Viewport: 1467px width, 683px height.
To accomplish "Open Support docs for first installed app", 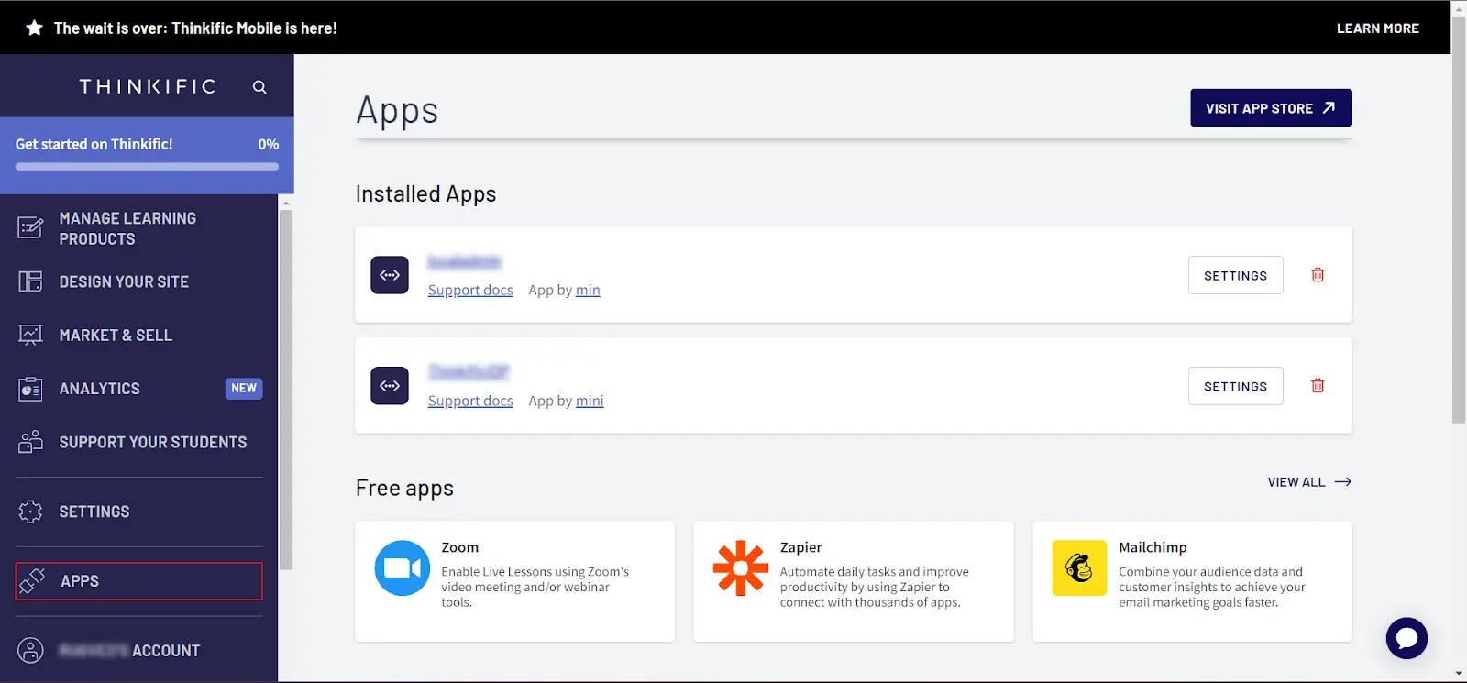I will (470, 290).
